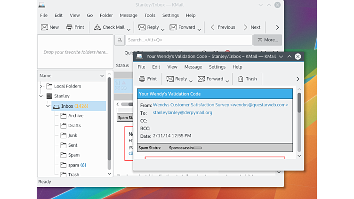Go to the Previous message
The image size is (354, 199).
(222, 27)
